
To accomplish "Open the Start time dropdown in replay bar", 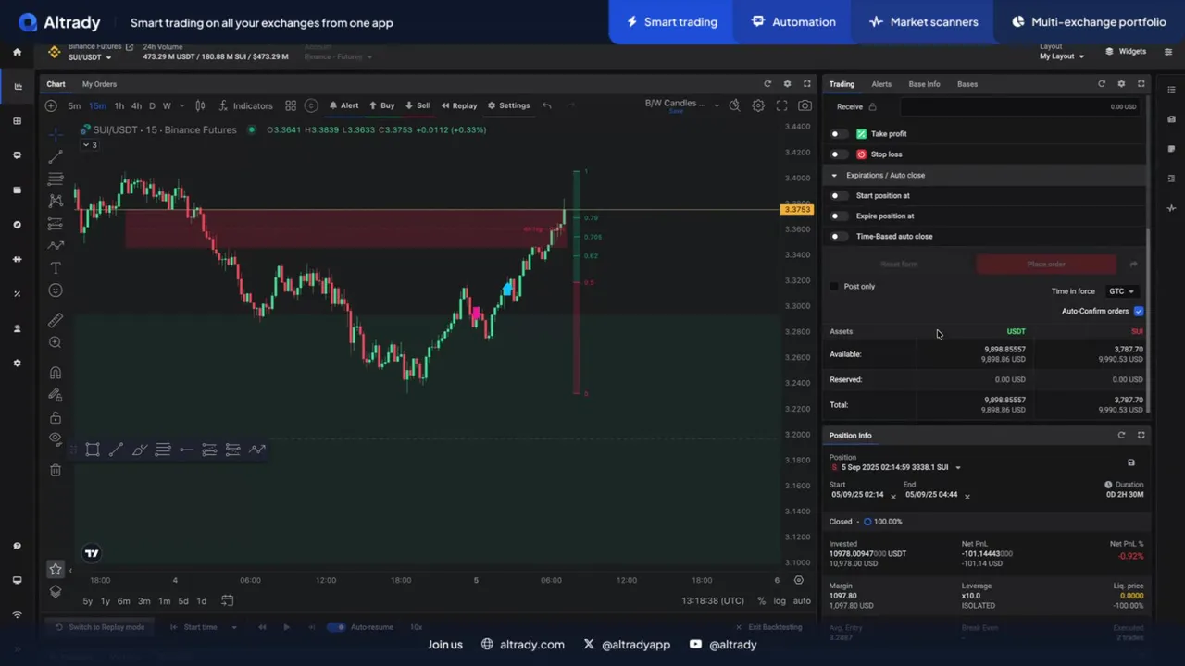I will click(210, 627).
